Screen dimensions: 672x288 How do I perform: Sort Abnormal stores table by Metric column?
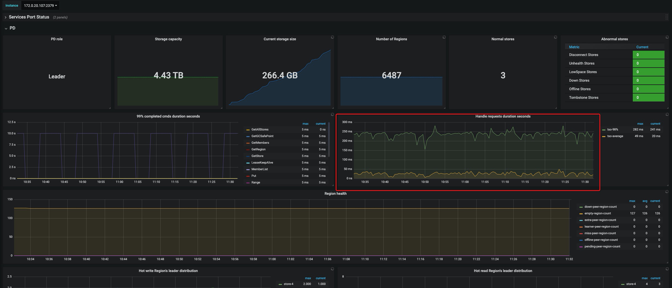click(574, 47)
